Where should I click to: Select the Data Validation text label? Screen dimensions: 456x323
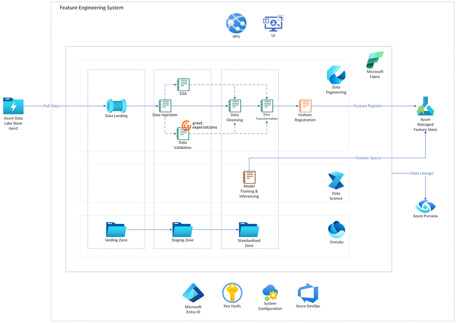(183, 145)
